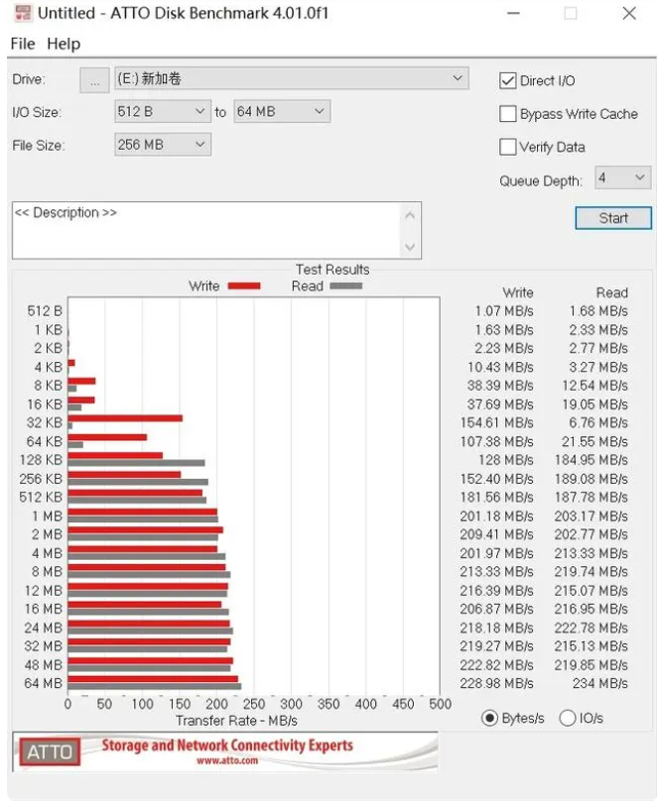Disable the Direct I/O checkbox
657x801 pixels.
click(x=508, y=81)
